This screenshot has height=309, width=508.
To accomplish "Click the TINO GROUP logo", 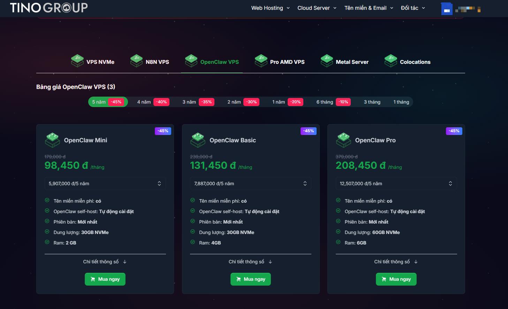I will click(49, 8).
